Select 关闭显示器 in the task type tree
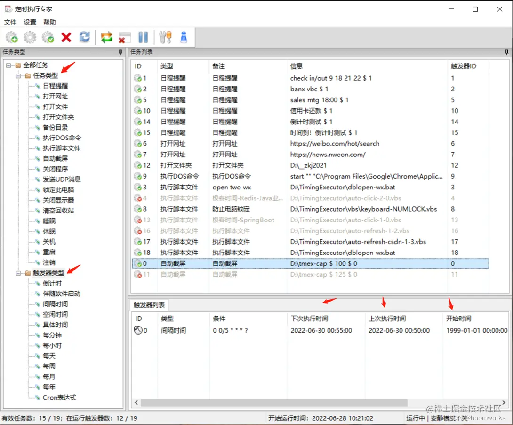513x425 pixels. coord(58,200)
